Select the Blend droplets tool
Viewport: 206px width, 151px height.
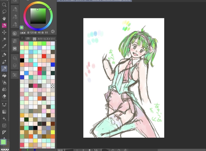coord(4,90)
